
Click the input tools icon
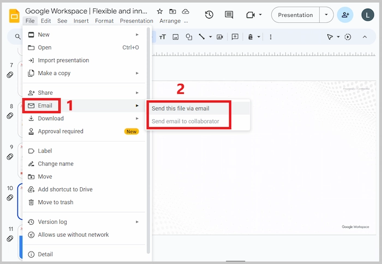click(x=250, y=37)
